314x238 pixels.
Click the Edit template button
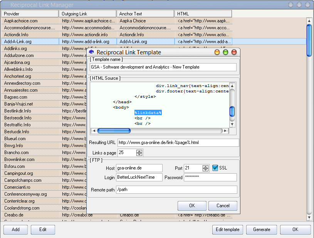click(227, 230)
